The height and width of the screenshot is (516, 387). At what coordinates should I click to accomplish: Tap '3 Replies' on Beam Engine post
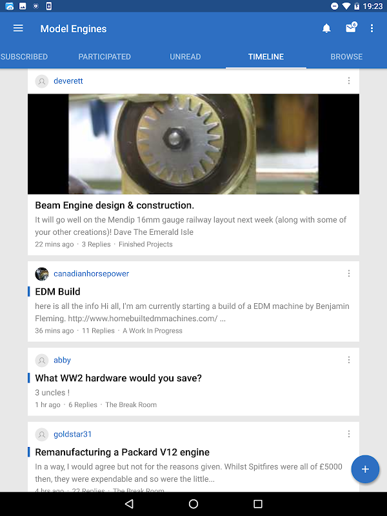[96, 244]
